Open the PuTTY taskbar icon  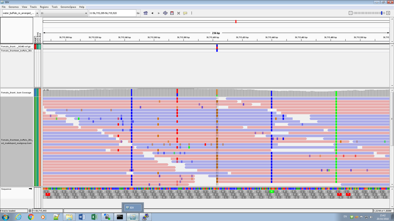point(146,217)
